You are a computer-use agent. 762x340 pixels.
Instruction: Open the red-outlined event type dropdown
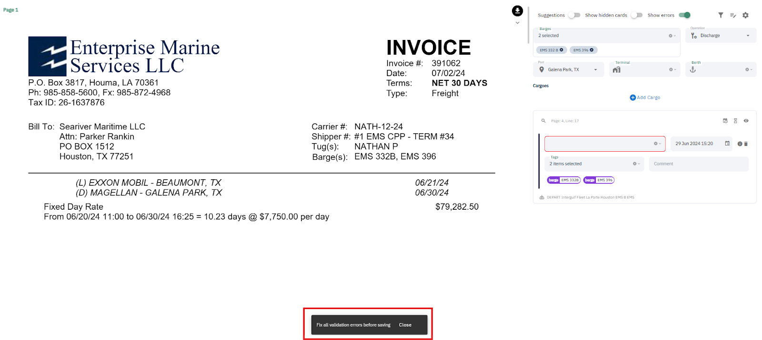tap(660, 144)
